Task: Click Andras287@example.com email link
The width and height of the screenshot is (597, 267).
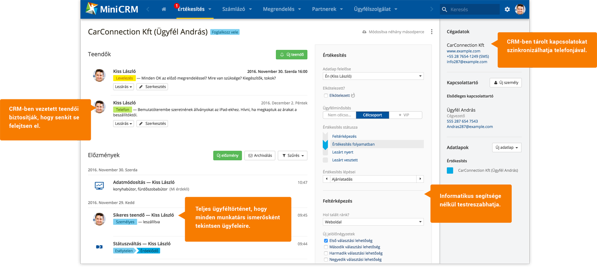Action: (469, 127)
